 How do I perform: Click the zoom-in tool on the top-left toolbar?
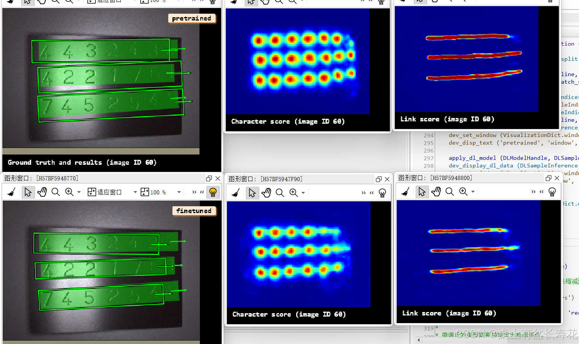click(68, 2)
